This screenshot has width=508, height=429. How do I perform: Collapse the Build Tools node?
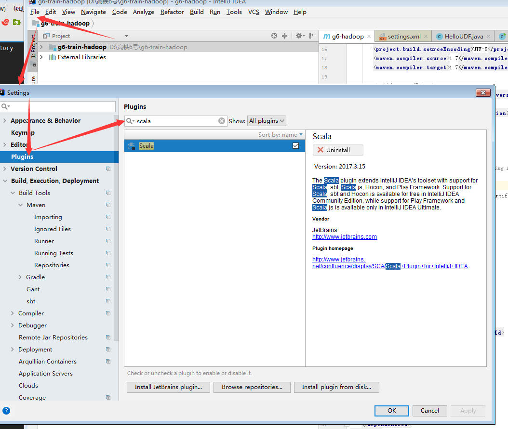click(x=13, y=193)
